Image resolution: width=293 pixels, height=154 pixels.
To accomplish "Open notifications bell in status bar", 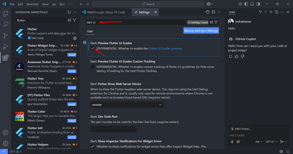I will 288,152.
